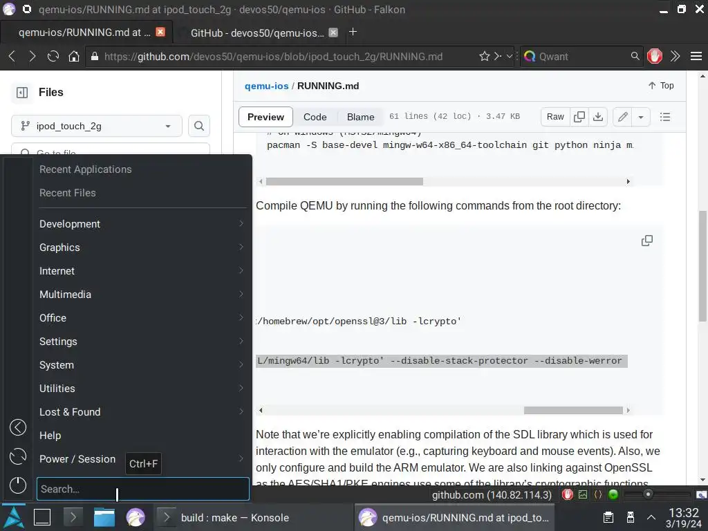Jump to Top of the file
The image size is (708, 531).
[660, 86]
